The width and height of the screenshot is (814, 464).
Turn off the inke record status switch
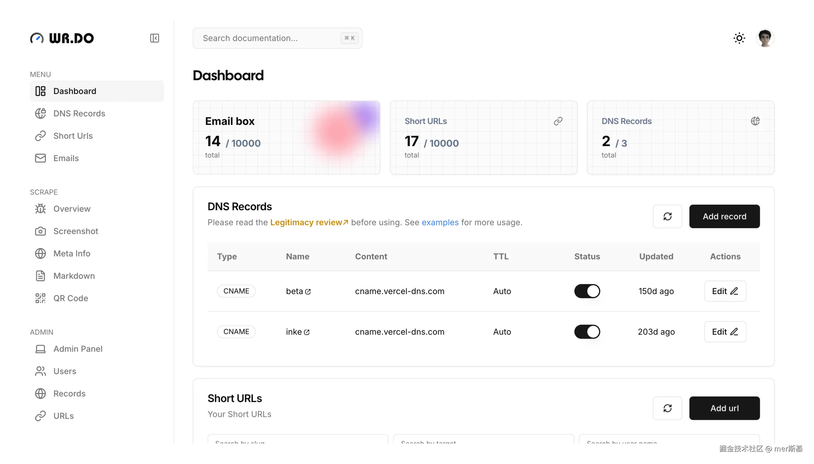point(587,332)
